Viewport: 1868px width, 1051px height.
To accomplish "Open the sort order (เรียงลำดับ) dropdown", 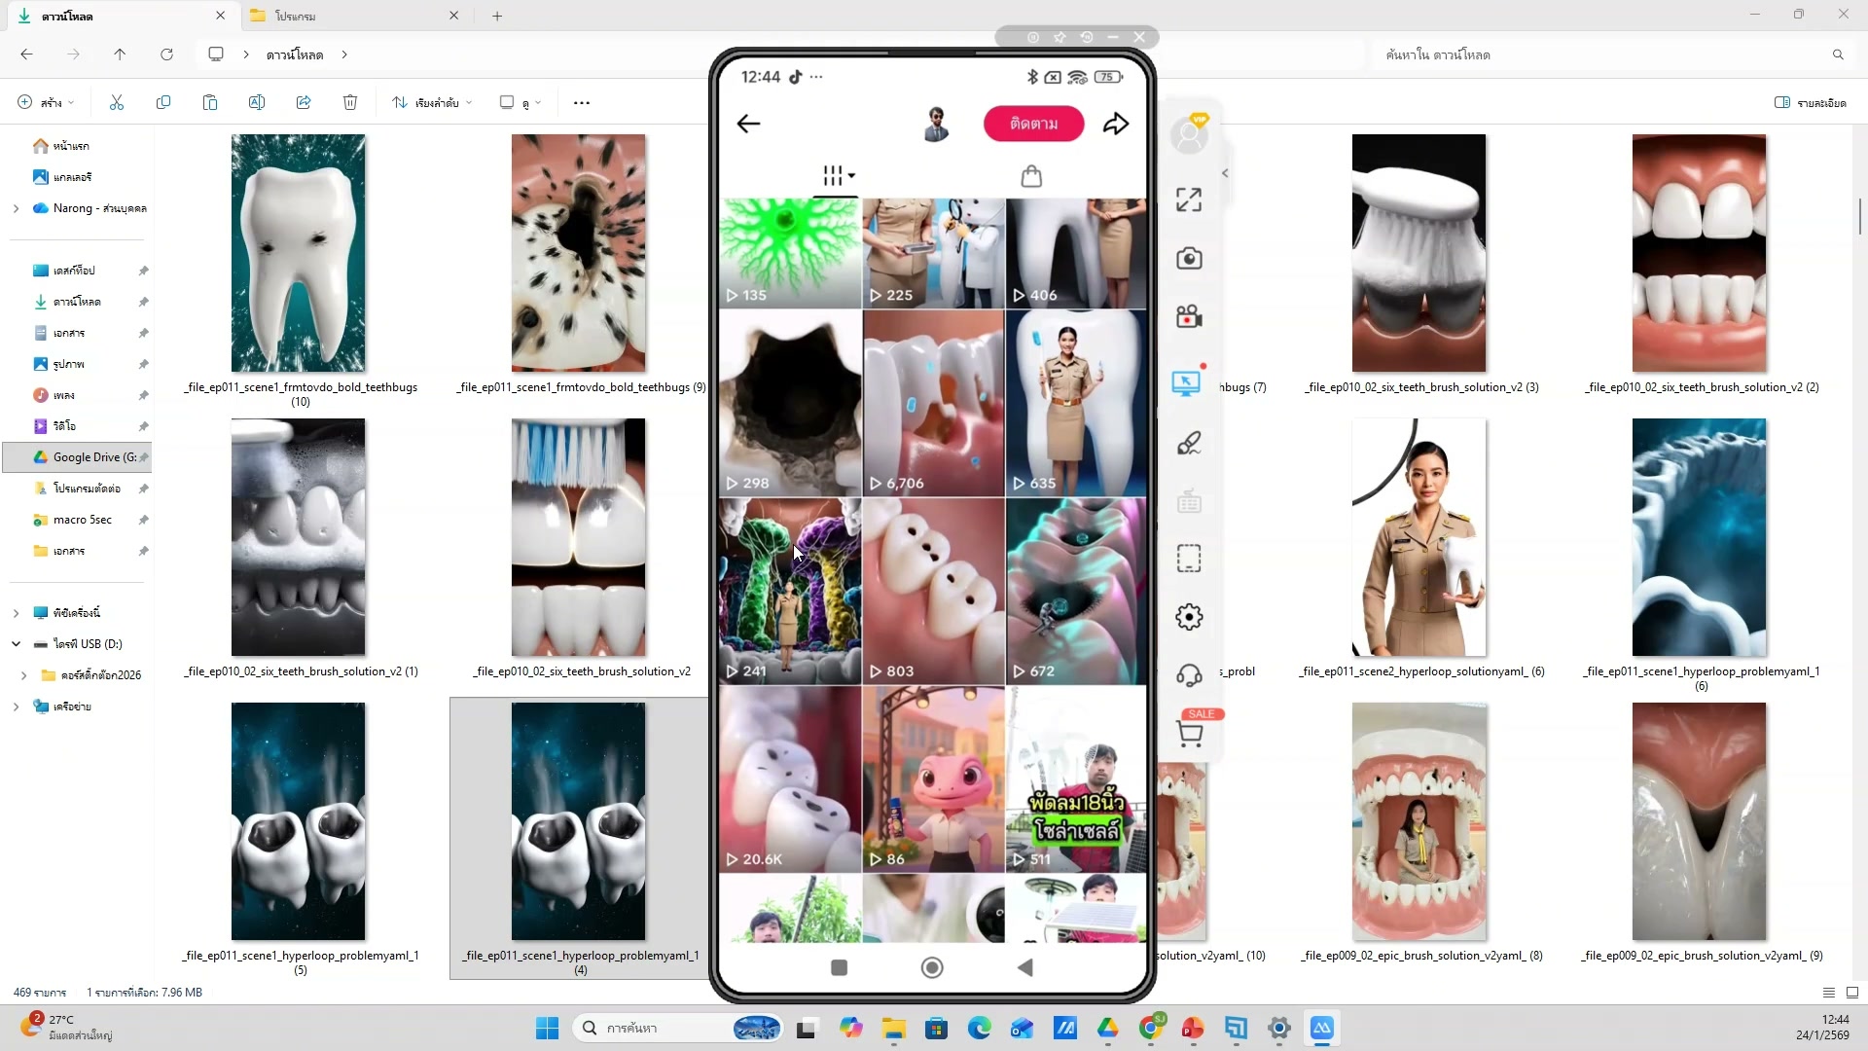I will (432, 102).
